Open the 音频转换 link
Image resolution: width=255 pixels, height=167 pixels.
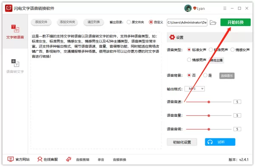[x=119, y=159]
